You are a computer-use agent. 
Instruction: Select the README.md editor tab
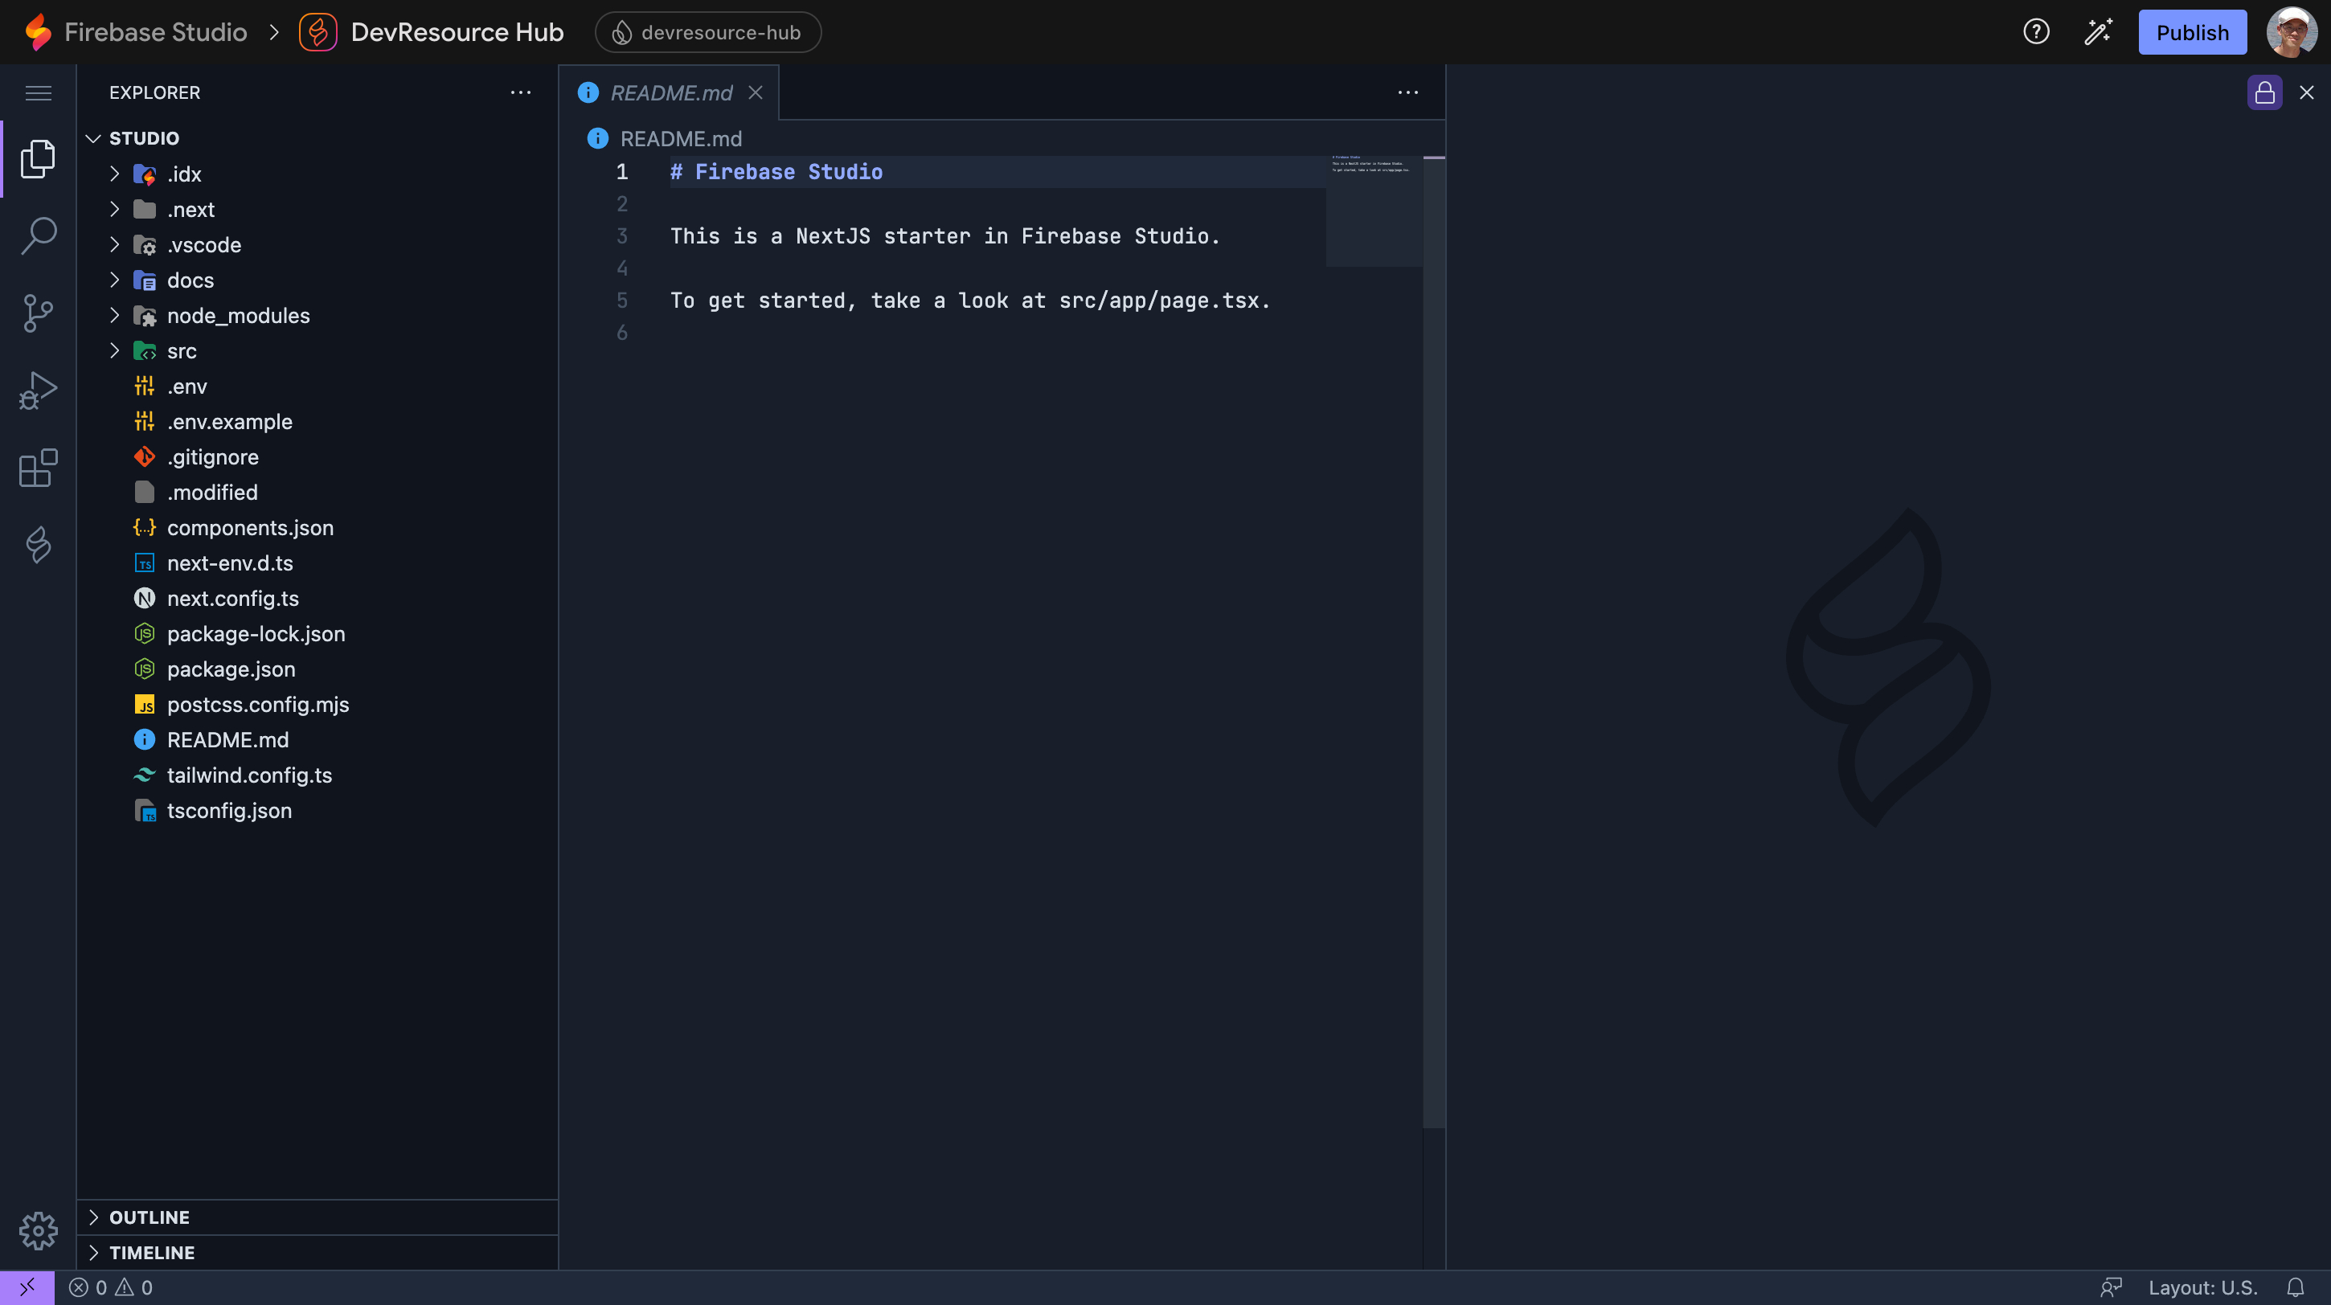point(671,92)
